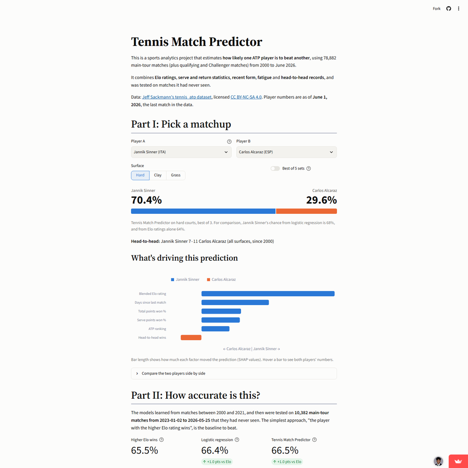The height and width of the screenshot is (468, 468).
Task: Show help for Logistic regression metric
Action: (237, 439)
